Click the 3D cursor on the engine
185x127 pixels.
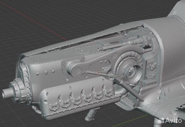98,73
